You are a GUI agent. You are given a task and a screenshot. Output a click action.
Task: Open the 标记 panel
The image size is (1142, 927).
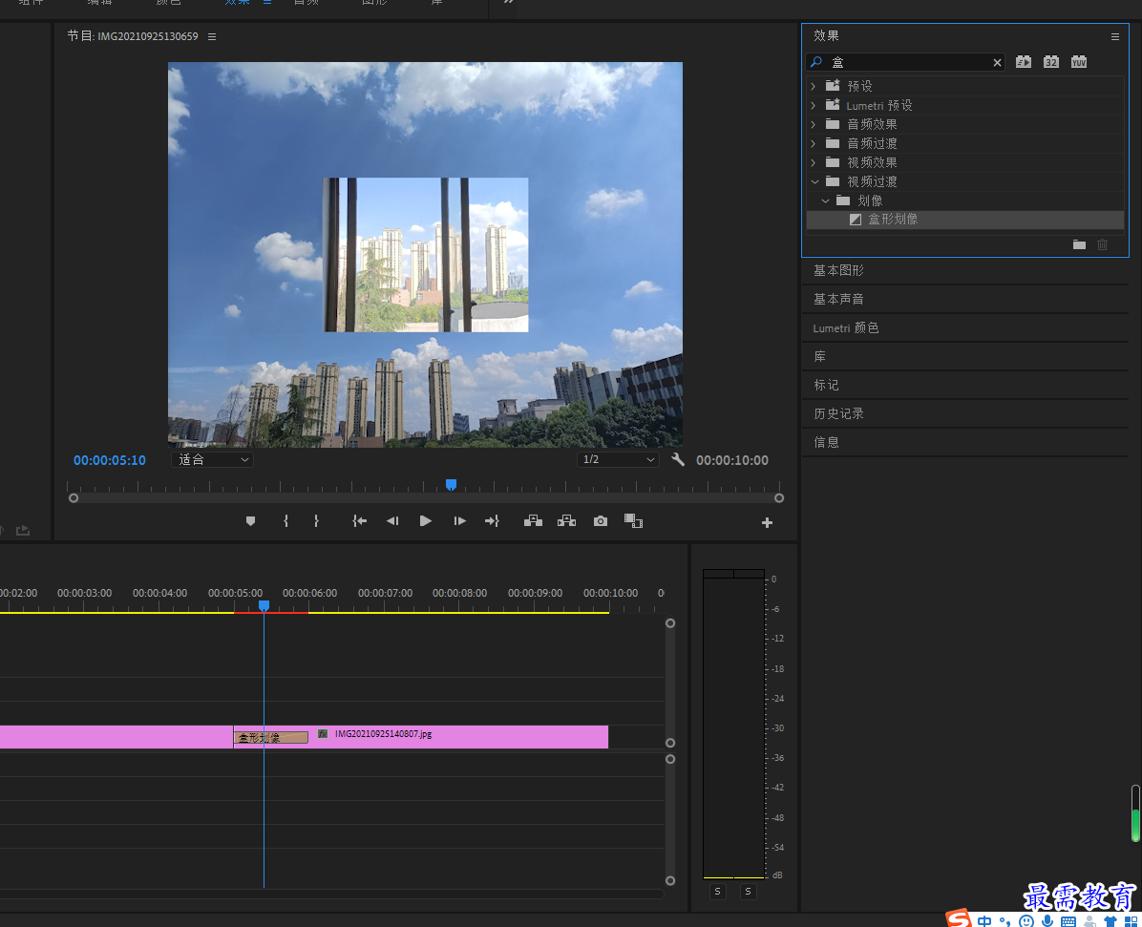(826, 385)
